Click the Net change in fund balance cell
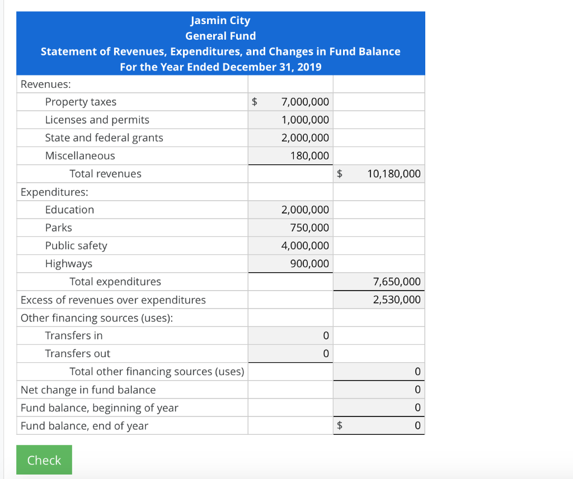Image resolution: width=573 pixels, height=479 pixels. (x=378, y=390)
